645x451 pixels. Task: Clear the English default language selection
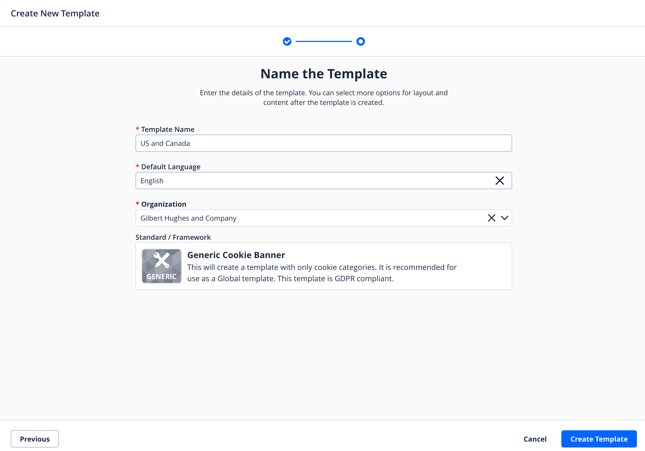coord(499,181)
